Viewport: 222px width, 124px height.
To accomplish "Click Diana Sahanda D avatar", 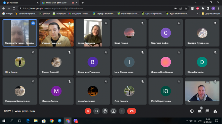I will tap(202, 62).
